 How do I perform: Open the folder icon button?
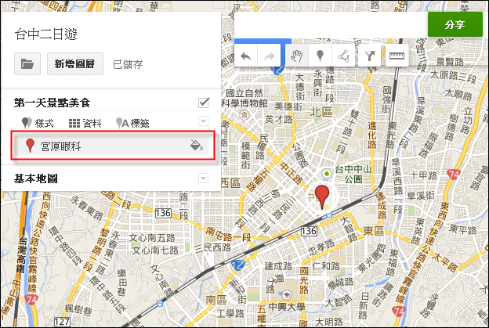[x=27, y=64]
